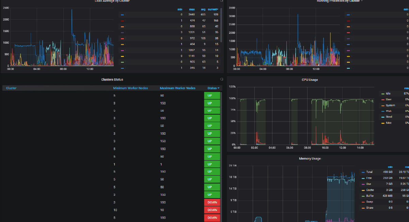Change color of Buffer memory series swatch

[x=363, y=196]
